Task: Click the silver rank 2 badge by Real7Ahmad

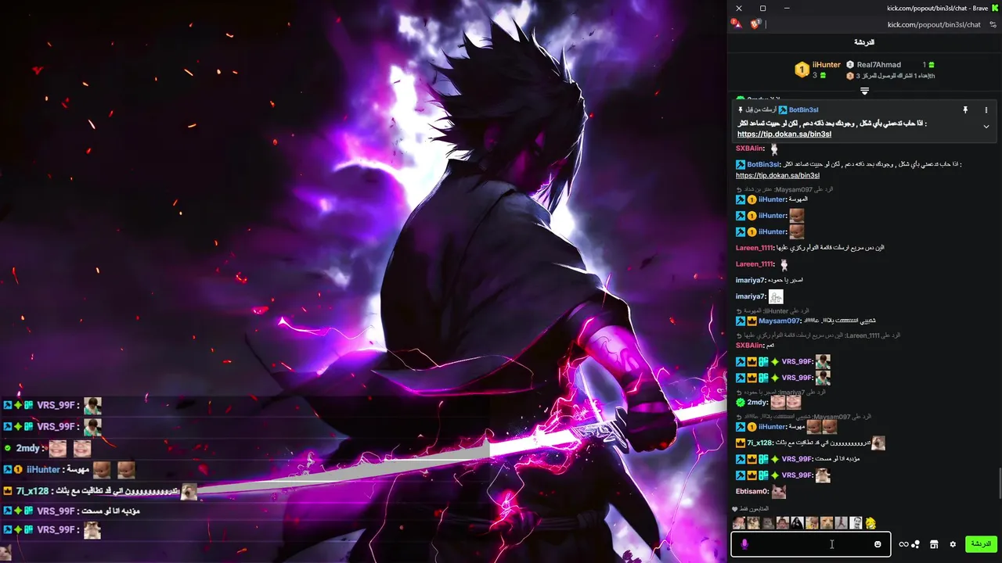Action: (x=850, y=65)
